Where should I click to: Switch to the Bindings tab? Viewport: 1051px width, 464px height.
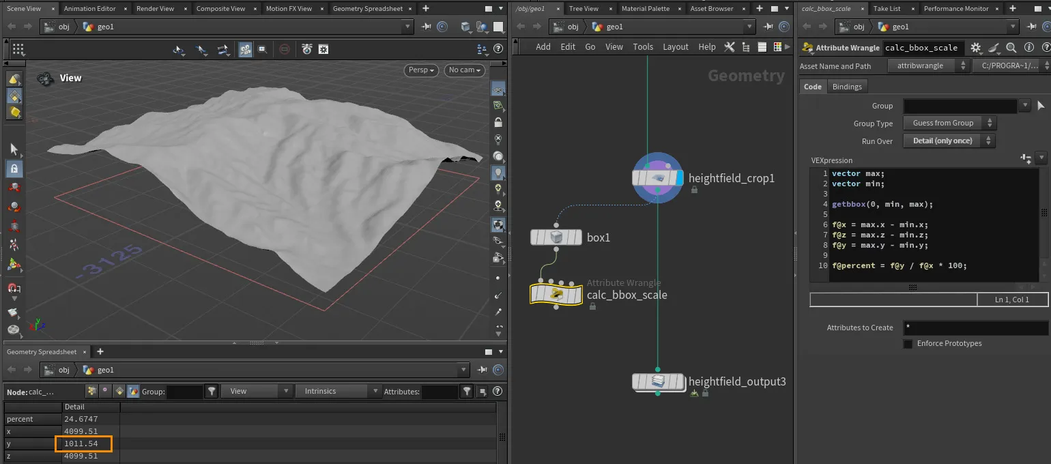(x=847, y=87)
